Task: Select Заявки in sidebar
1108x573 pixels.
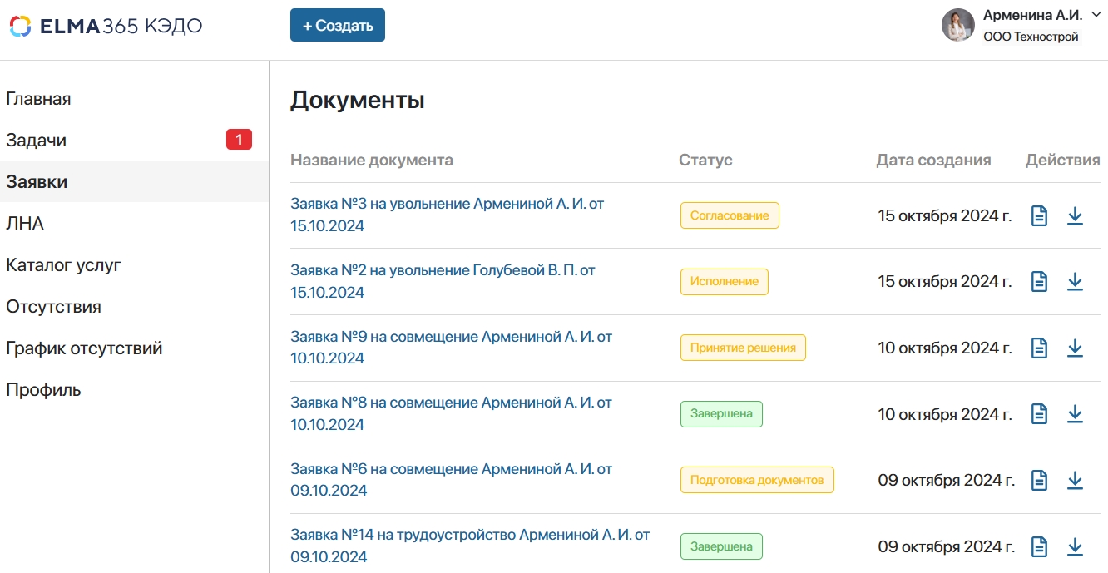Action: pyautogui.click(x=134, y=182)
